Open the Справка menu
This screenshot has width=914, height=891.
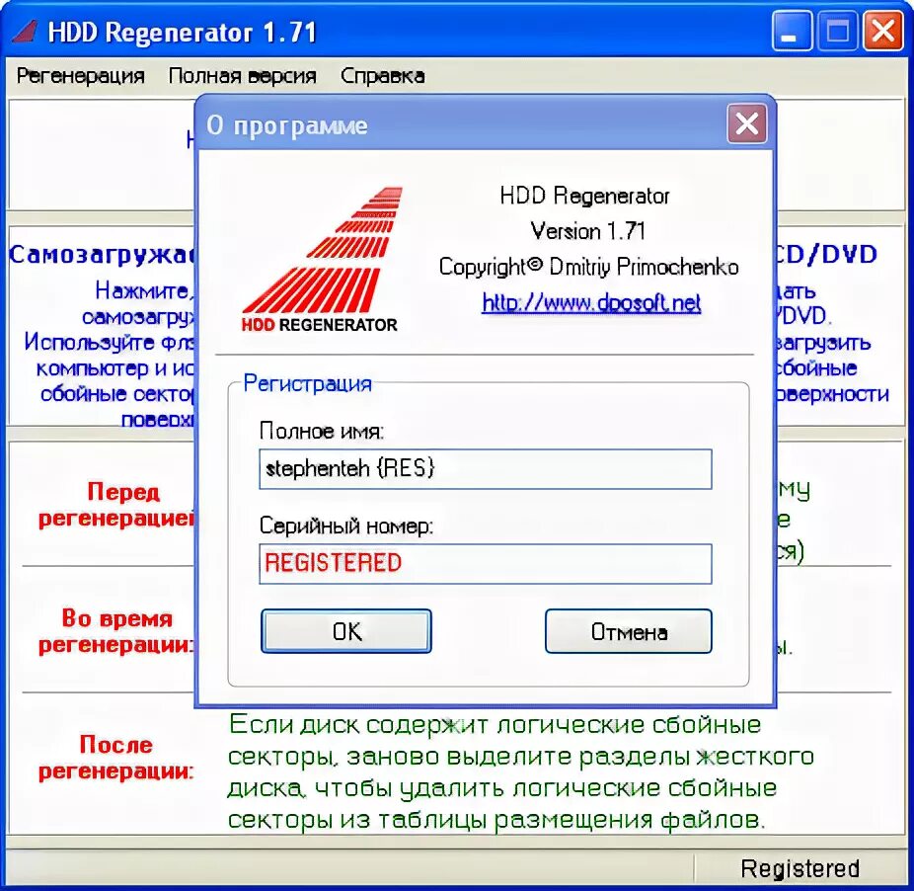[x=382, y=76]
